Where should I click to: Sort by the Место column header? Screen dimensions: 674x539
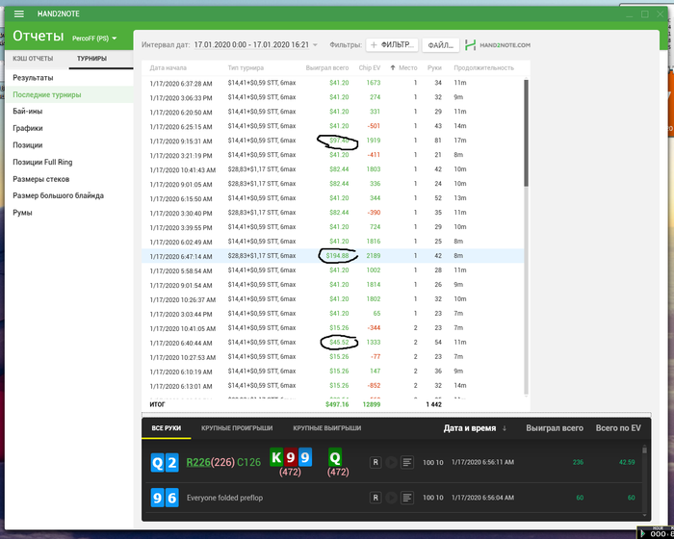coord(407,68)
